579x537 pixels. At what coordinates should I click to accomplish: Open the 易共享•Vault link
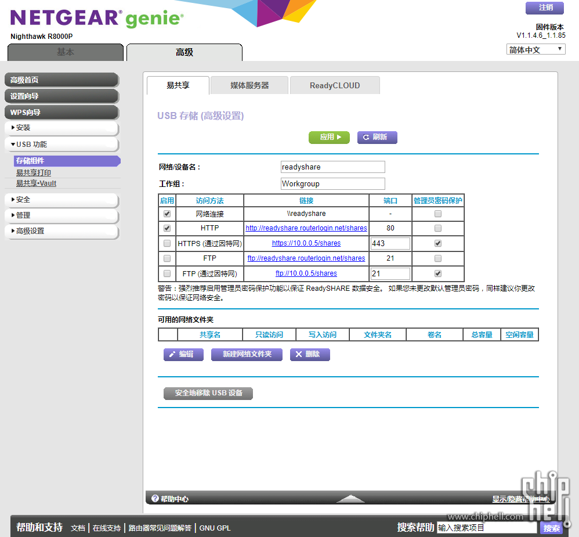tap(36, 183)
